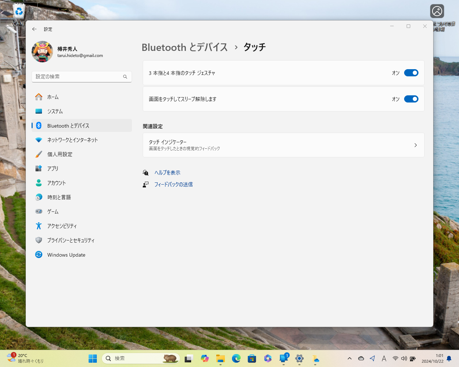The height and width of the screenshot is (367, 459).
Task: Click the feedback person icon
Action: coord(146,185)
